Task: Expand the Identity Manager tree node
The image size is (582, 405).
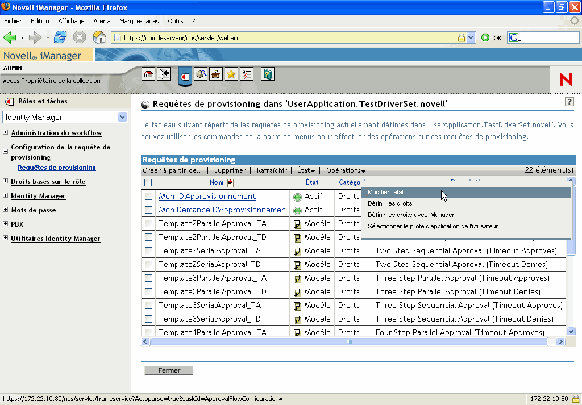Action: (5, 195)
